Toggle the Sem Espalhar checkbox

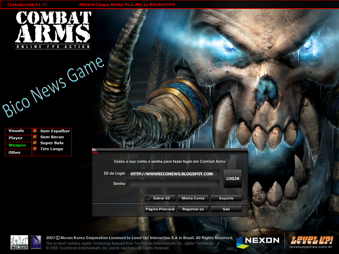35,131
